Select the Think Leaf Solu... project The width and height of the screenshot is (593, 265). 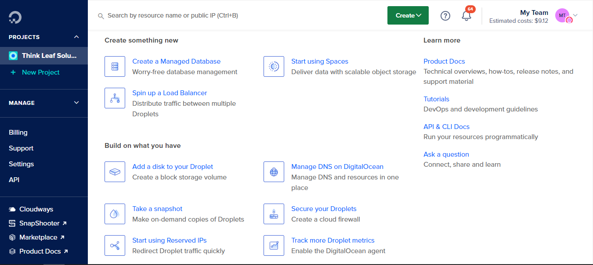(44, 56)
